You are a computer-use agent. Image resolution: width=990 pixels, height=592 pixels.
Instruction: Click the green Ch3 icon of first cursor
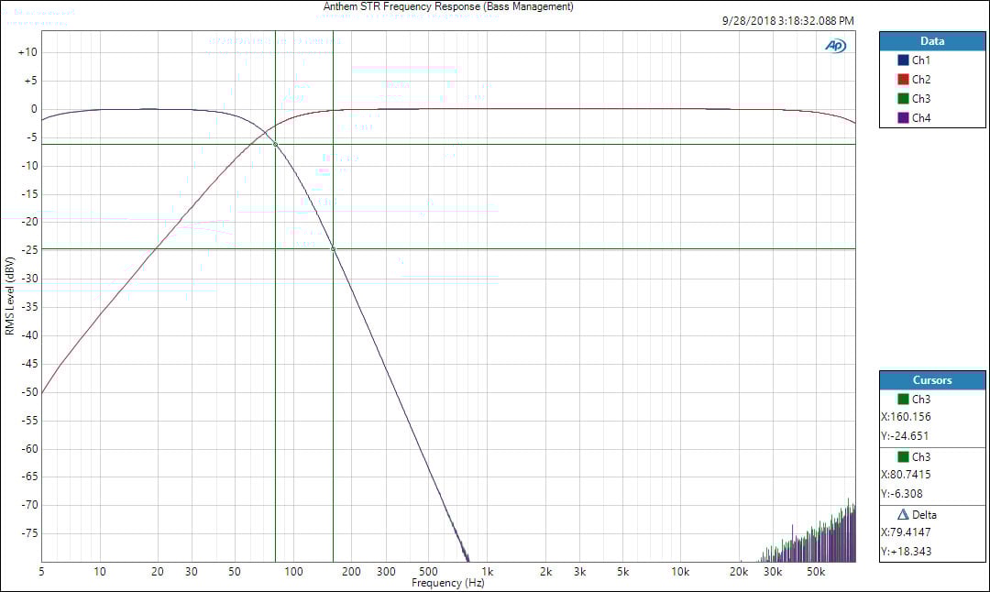coord(903,400)
